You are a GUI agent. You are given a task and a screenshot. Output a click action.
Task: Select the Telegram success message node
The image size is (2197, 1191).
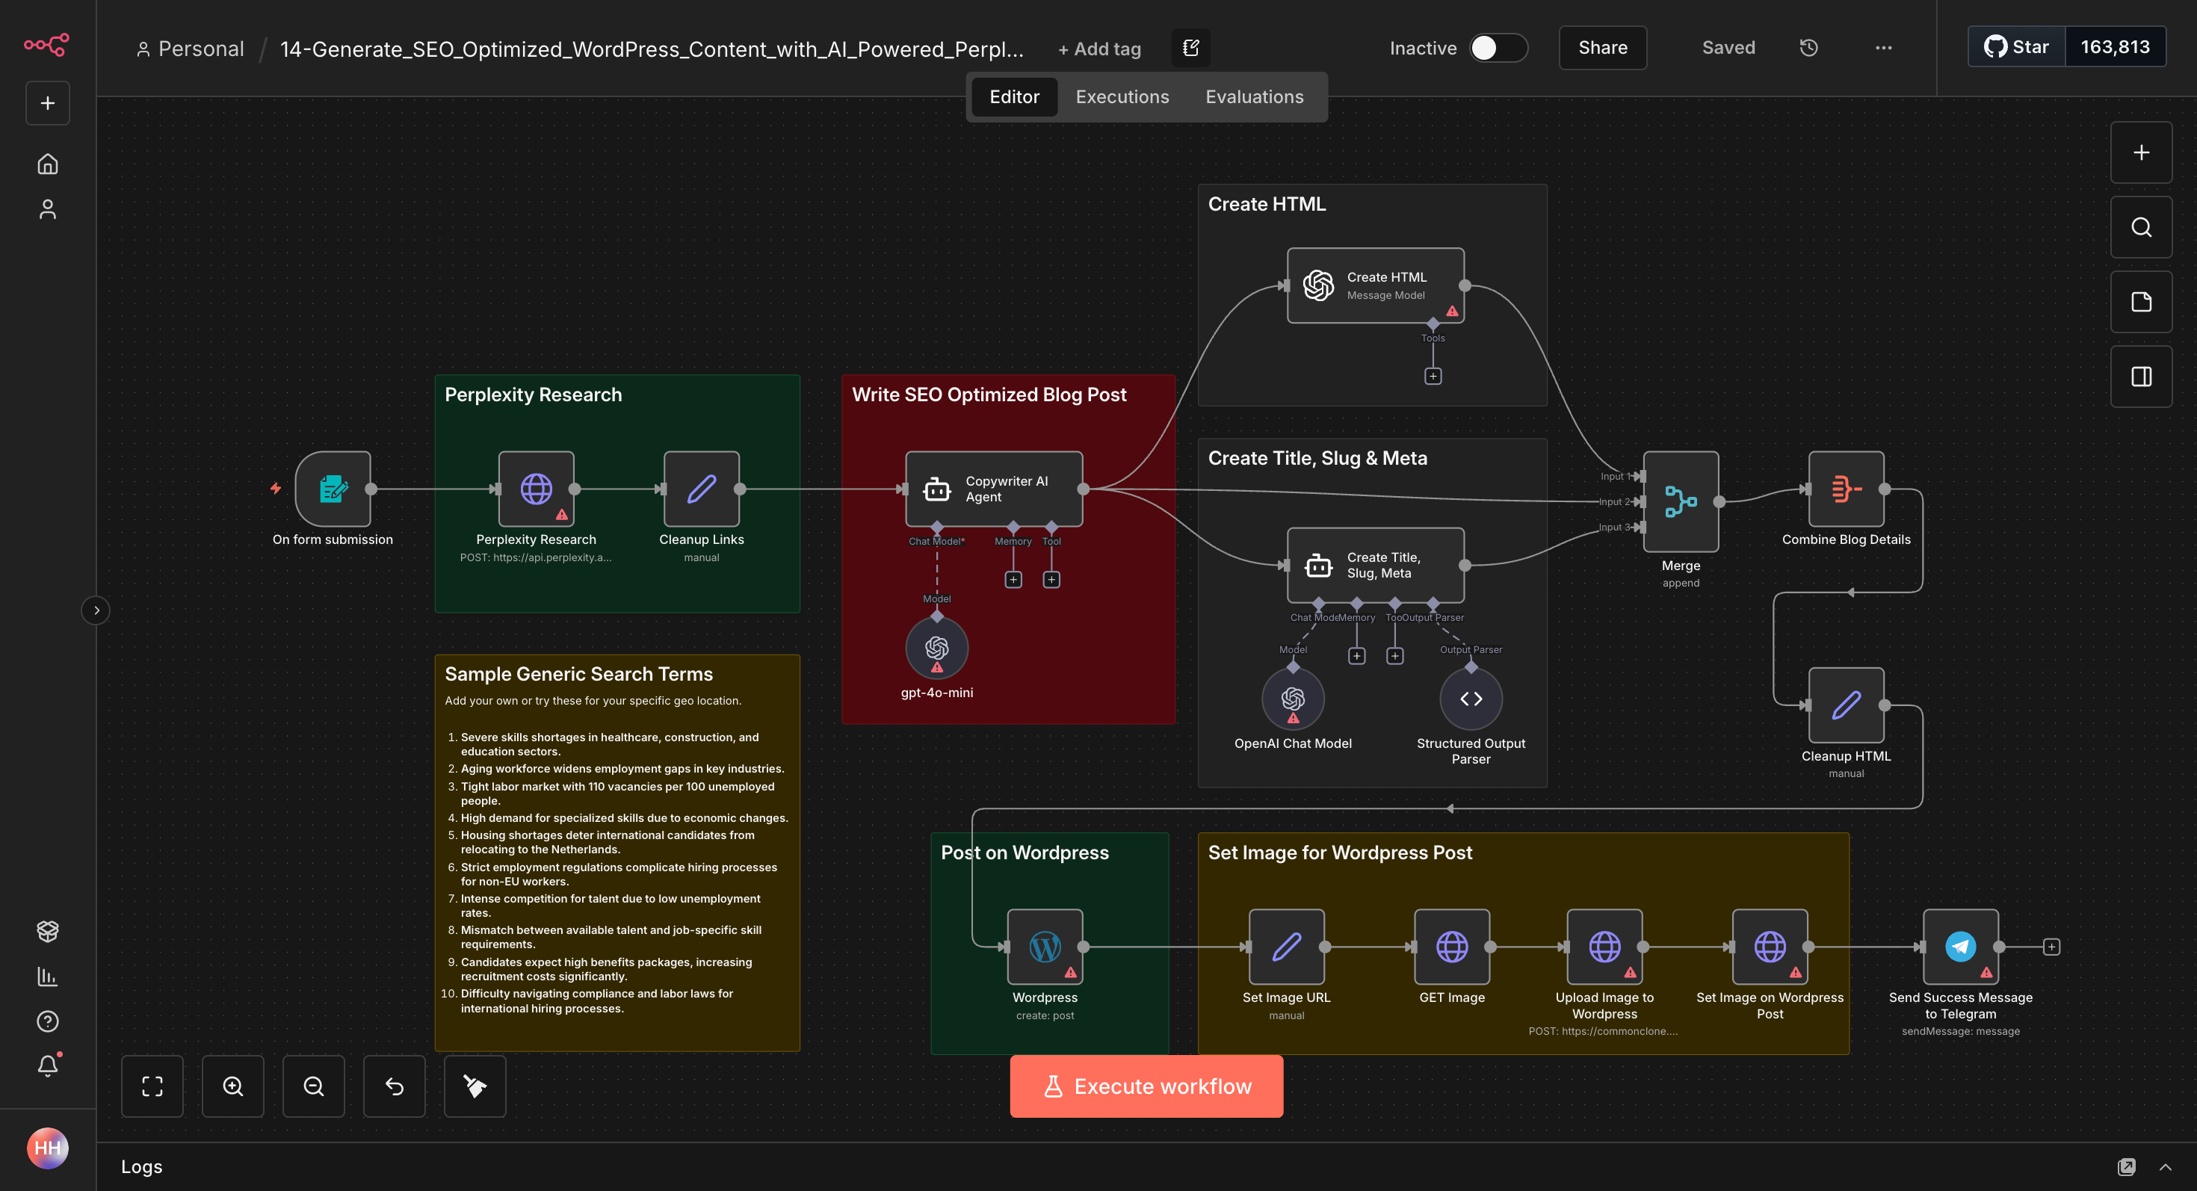coord(1960,947)
